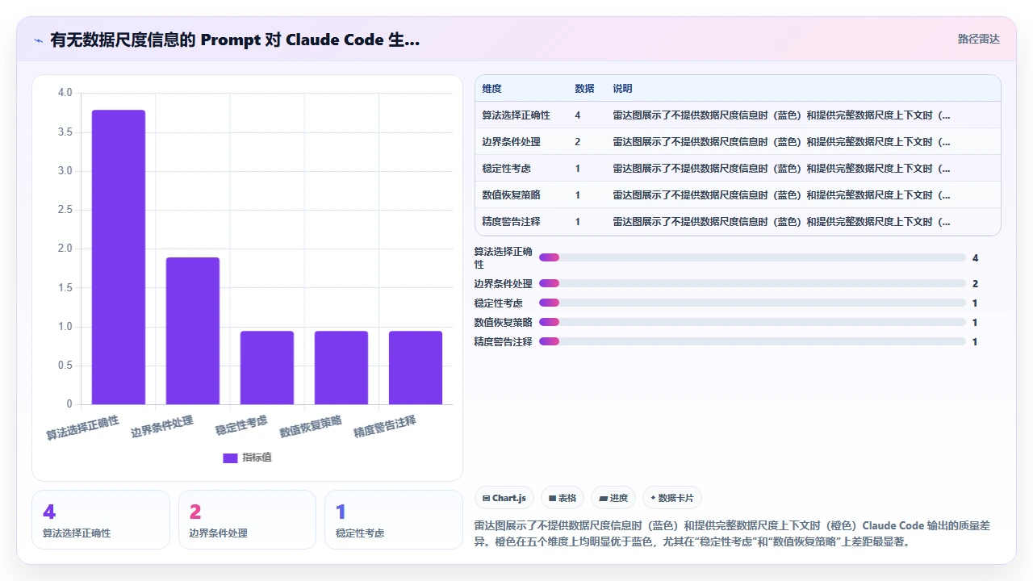The width and height of the screenshot is (1033, 581).
Task: Click the 数值恢复策略 bar in chart
Action: point(341,367)
